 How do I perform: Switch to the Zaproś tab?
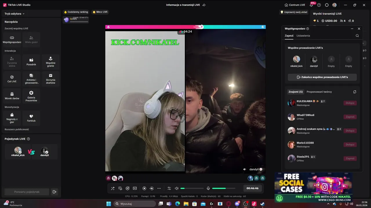point(289,36)
